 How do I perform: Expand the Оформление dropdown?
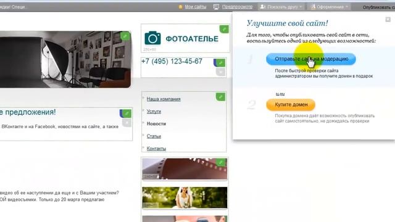(329, 7)
